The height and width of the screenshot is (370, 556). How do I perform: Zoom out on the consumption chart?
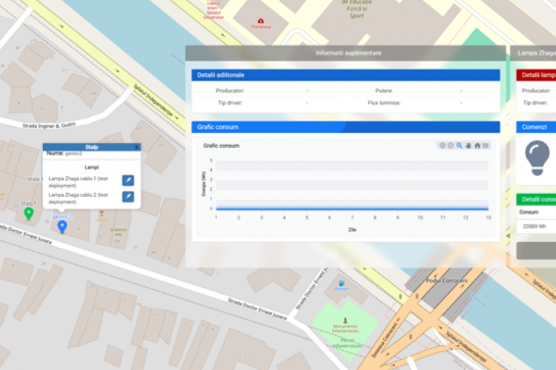(x=450, y=146)
